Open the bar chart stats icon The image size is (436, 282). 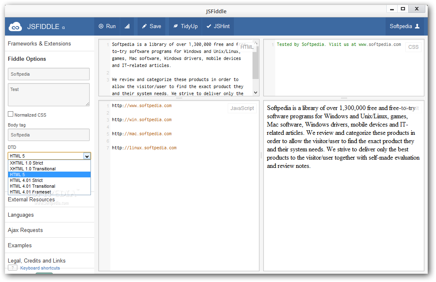click(x=127, y=26)
